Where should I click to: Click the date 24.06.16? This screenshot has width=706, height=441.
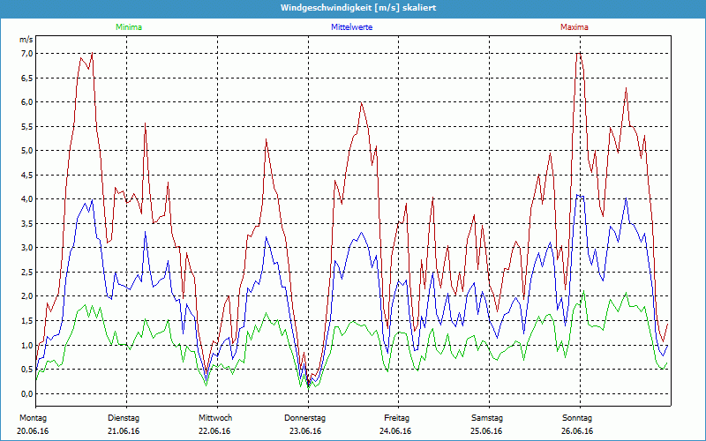click(x=395, y=431)
